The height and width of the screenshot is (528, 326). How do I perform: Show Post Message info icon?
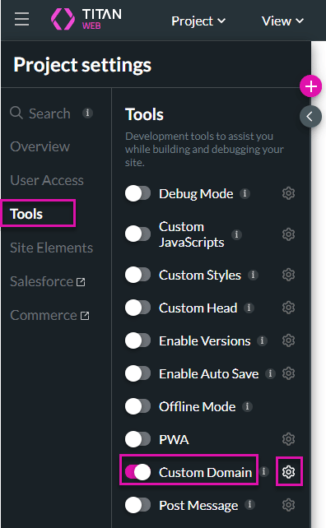(249, 504)
